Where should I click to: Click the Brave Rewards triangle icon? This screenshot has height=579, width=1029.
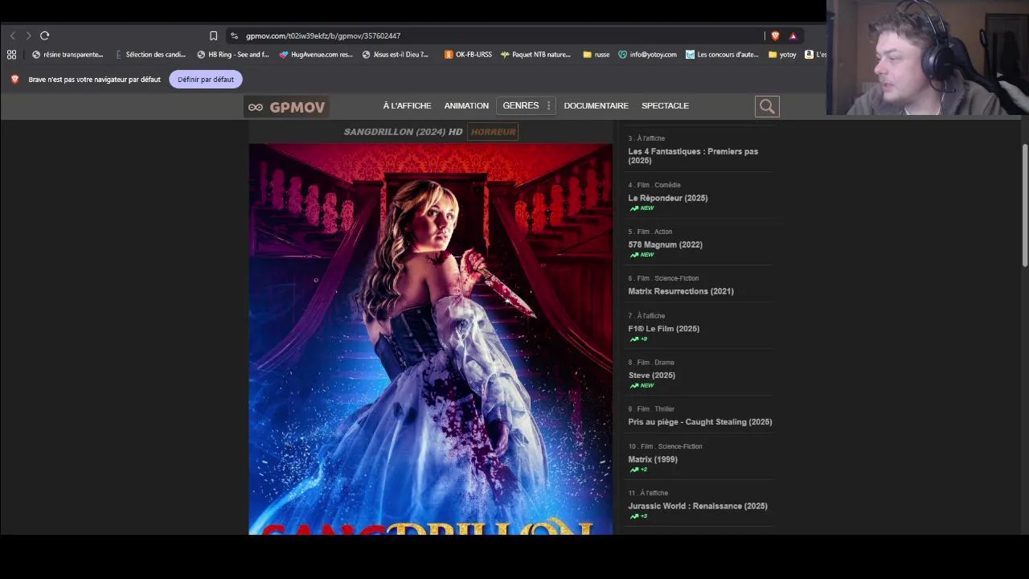point(793,35)
